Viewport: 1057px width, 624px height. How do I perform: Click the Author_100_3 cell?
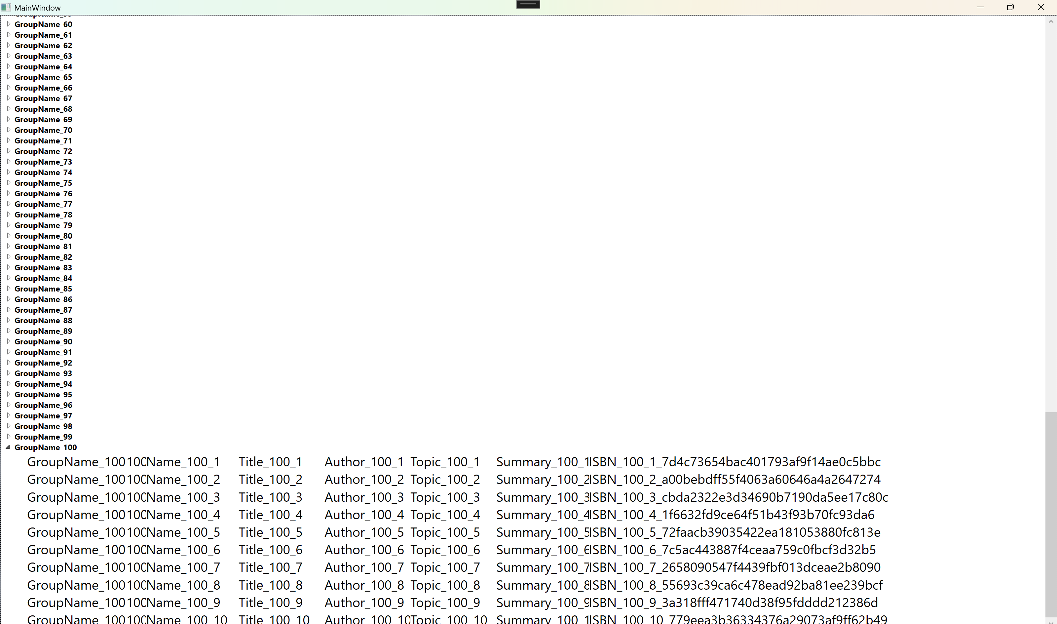[x=364, y=497]
